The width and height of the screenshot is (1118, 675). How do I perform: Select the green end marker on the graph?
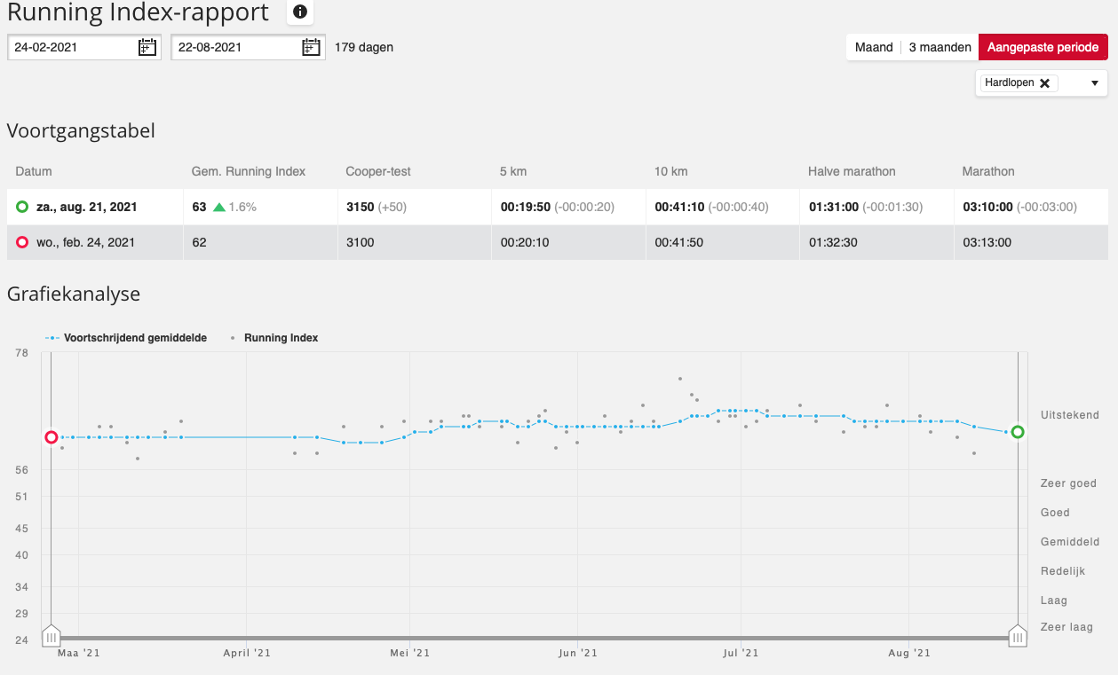coord(1018,432)
